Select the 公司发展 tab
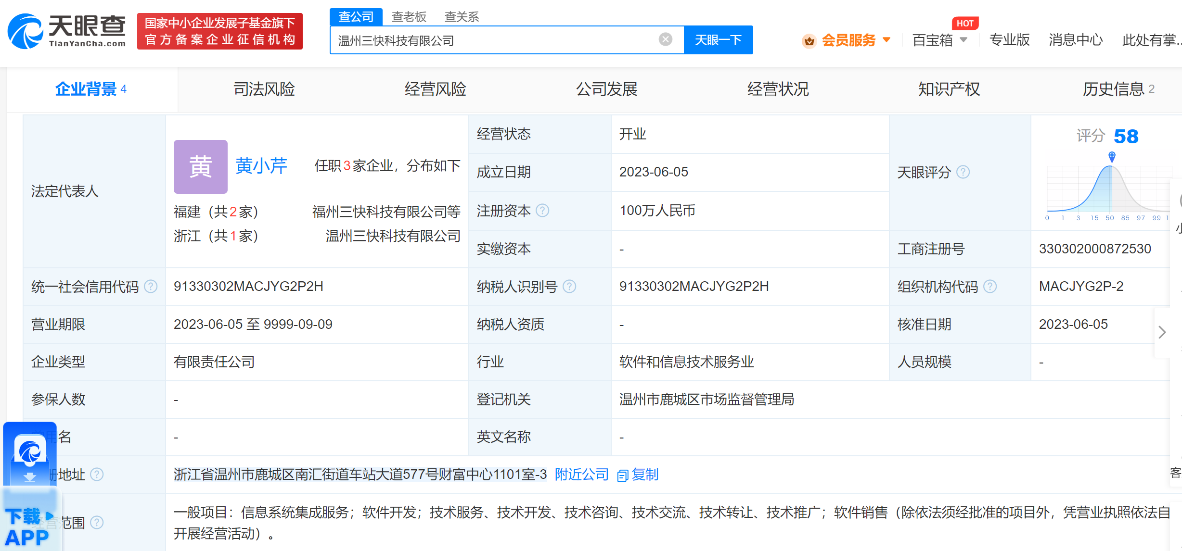Image resolution: width=1182 pixels, height=551 pixels. pos(606,89)
